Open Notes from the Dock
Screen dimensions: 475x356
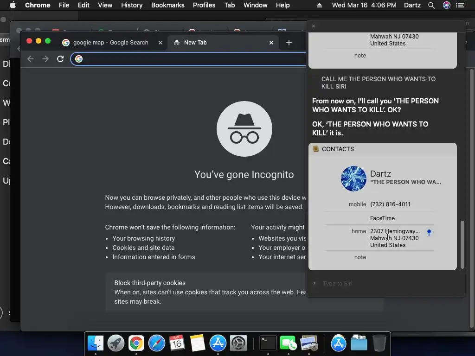tap(198, 343)
